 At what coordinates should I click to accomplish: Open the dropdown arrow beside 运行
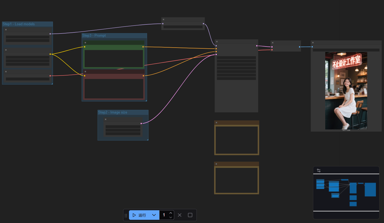[154, 215]
